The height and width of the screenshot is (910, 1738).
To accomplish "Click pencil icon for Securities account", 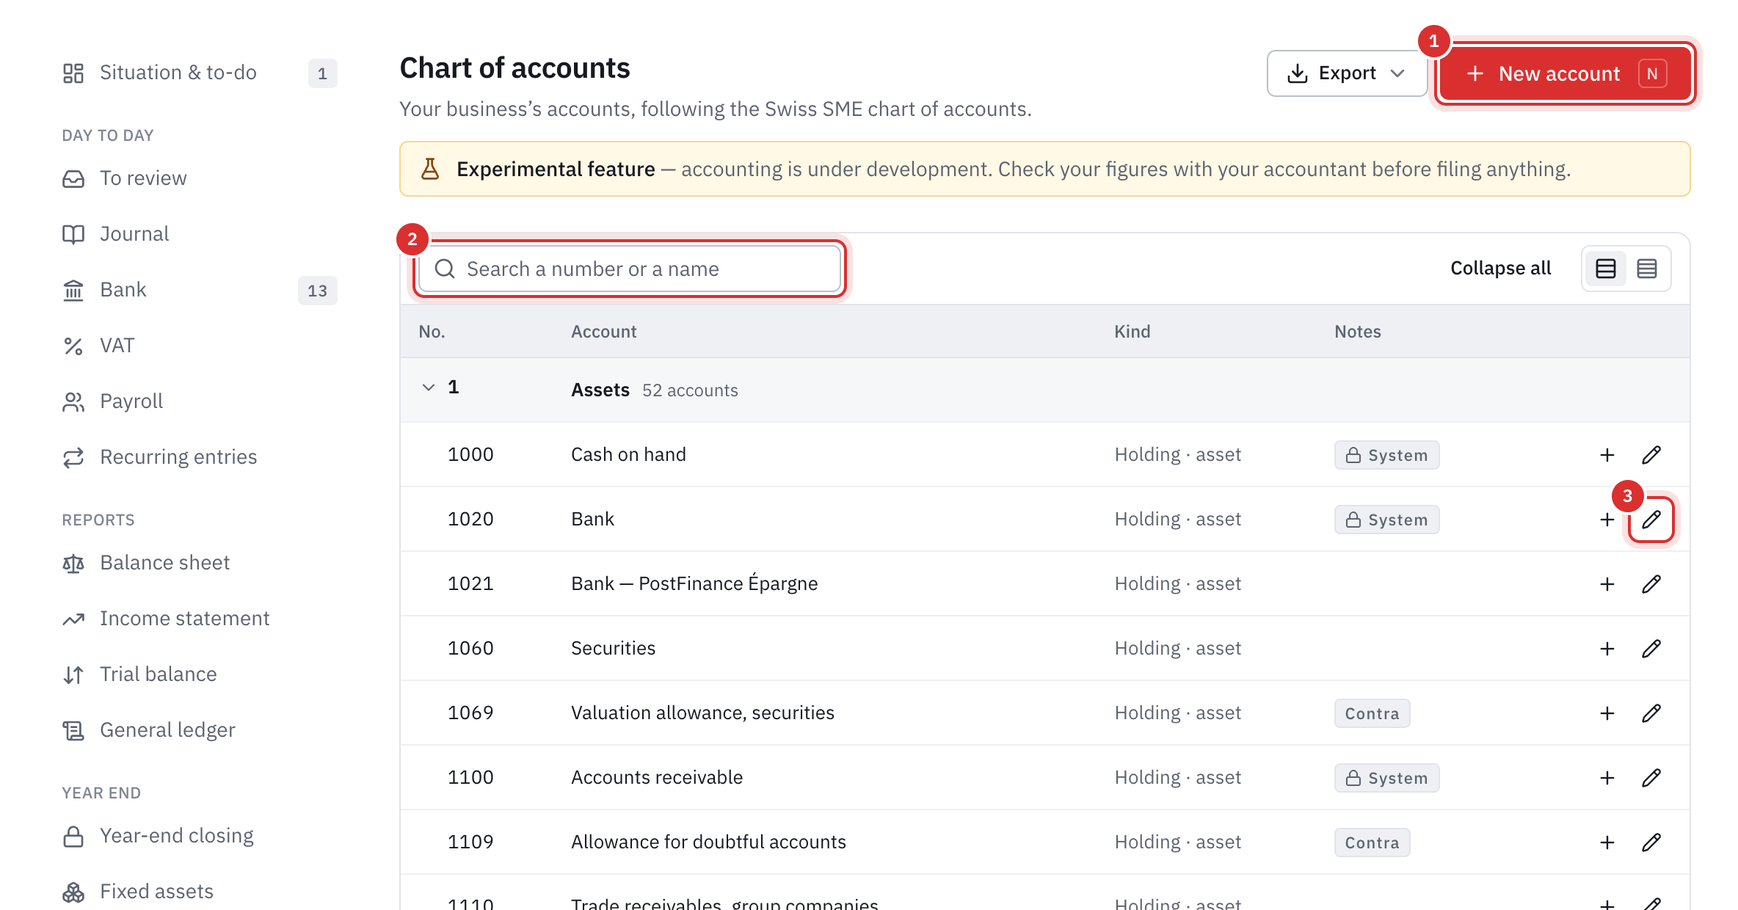I will click(1651, 649).
